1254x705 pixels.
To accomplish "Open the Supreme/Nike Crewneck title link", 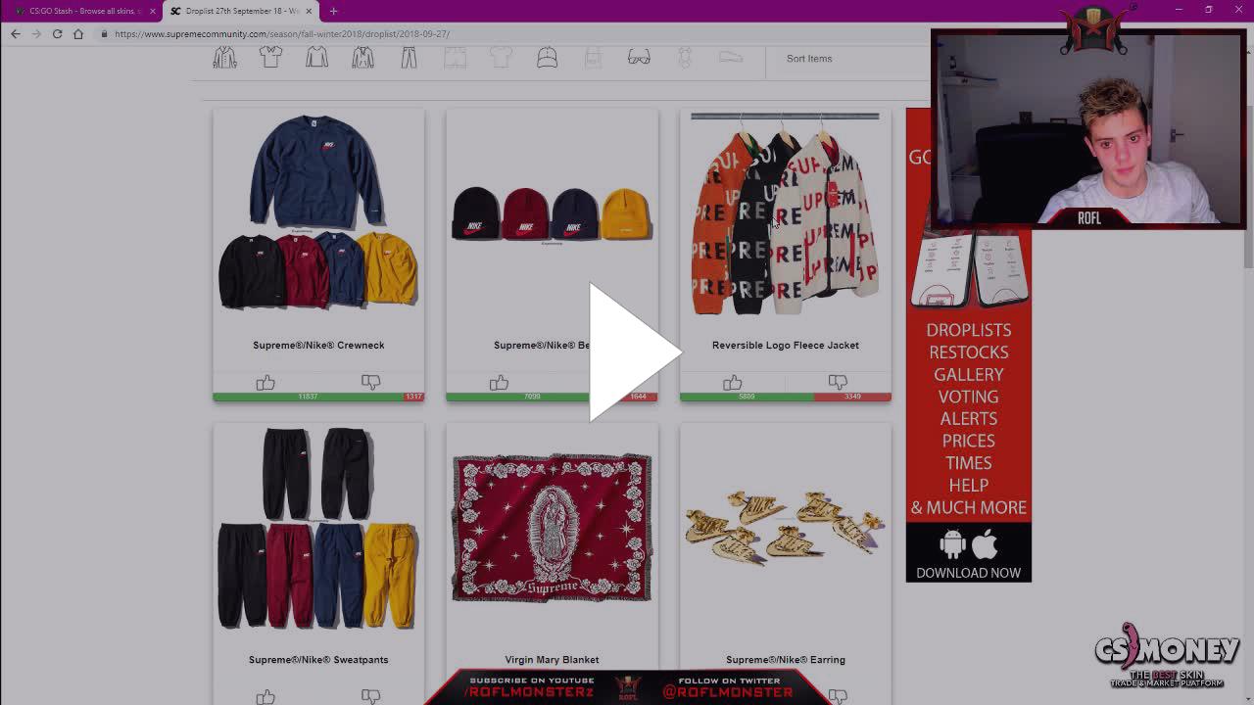I will coord(318,345).
